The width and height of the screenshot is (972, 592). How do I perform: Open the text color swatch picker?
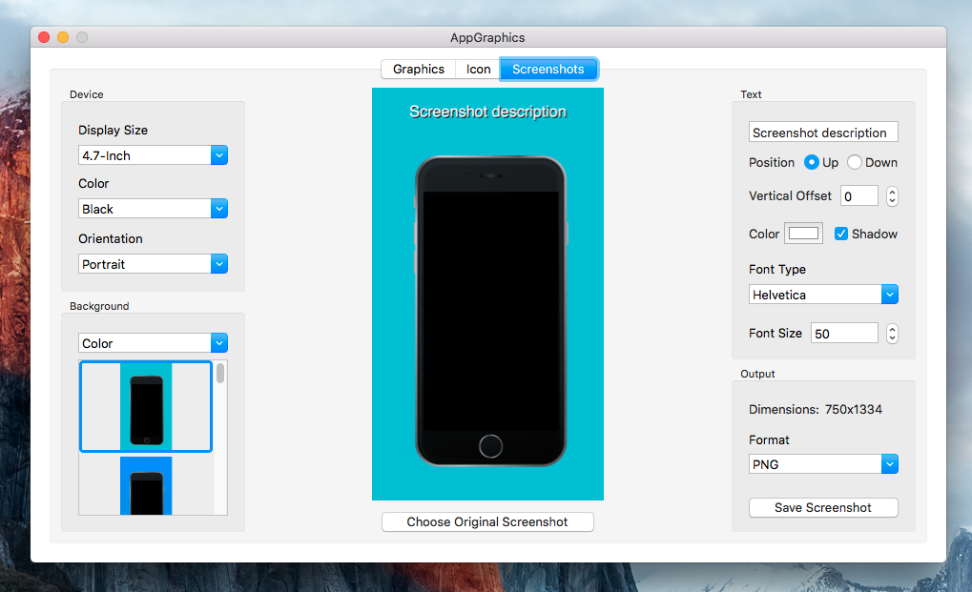803,234
